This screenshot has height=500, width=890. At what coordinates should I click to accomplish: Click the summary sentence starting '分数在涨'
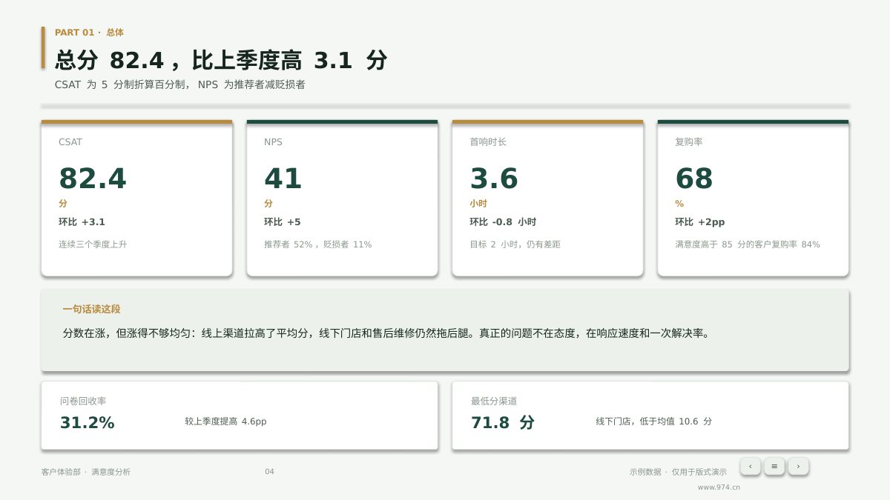click(386, 333)
